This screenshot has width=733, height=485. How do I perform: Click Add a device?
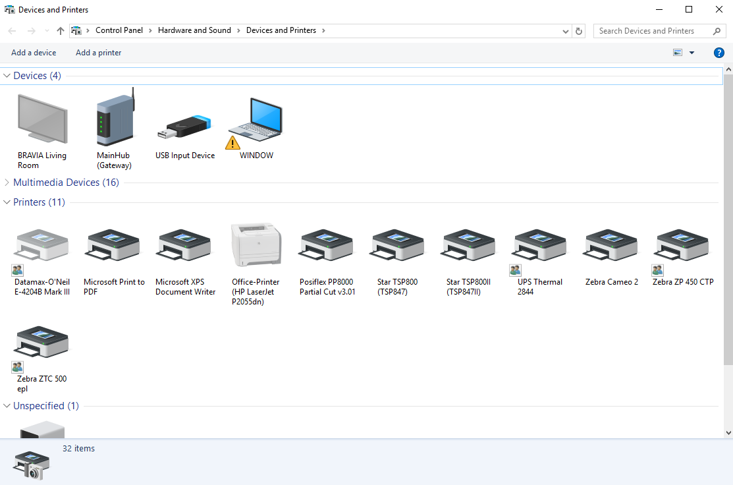click(34, 53)
